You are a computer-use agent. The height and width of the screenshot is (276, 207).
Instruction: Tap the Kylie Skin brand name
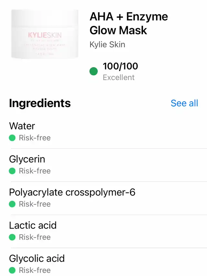(x=107, y=44)
